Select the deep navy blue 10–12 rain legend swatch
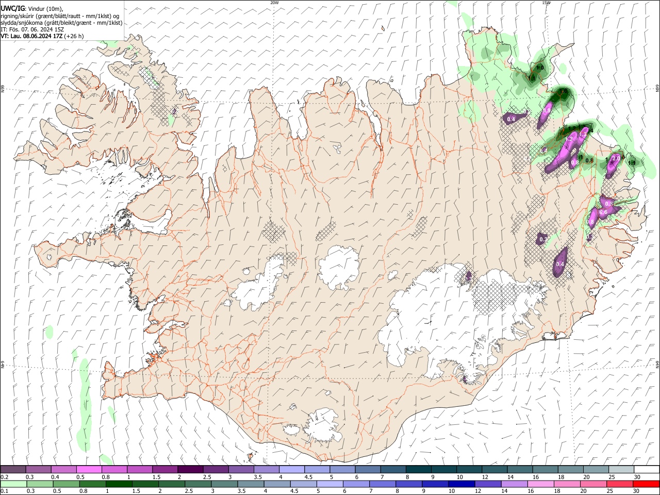 tap(461, 484)
